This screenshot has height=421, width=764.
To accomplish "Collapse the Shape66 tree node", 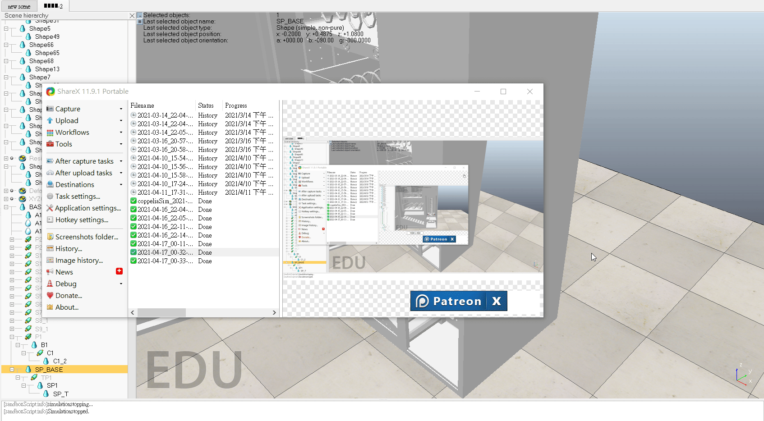I will [x=6, y=45].
